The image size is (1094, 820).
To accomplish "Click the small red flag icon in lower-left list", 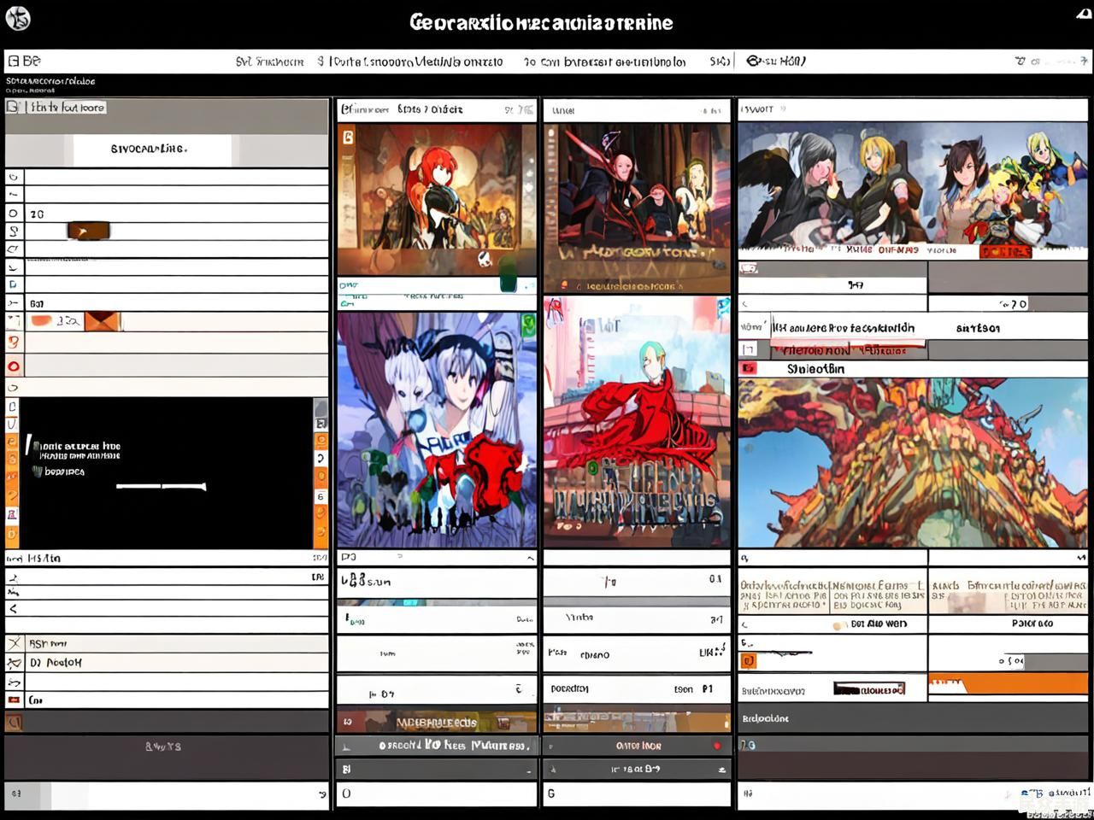I will tap(14, 700).
